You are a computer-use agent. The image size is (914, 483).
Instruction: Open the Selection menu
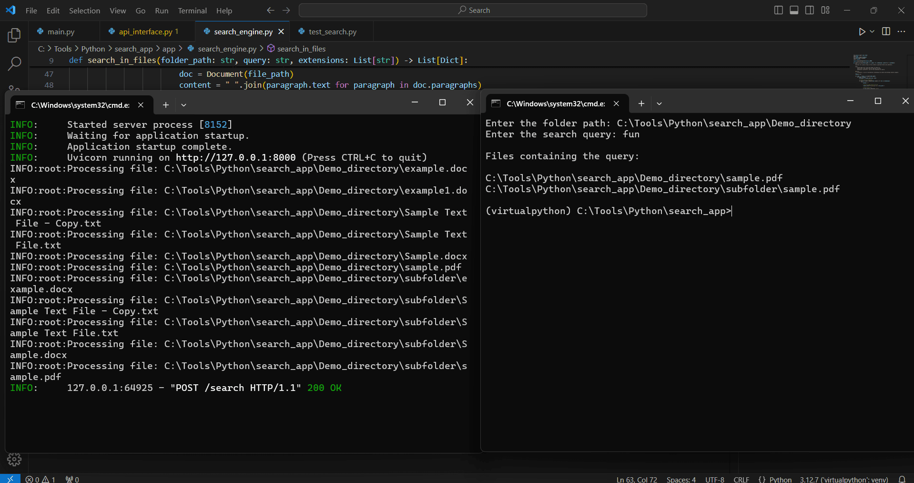(84, 10)
